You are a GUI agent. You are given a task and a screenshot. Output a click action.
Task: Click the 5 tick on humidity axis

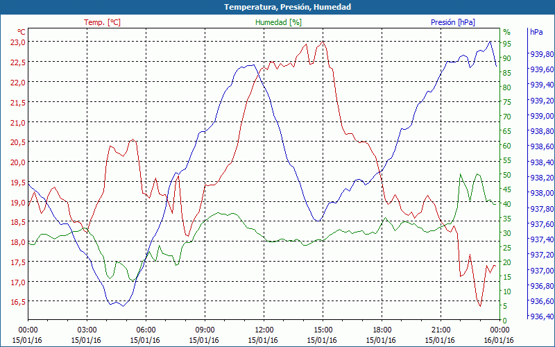point(505,306)
